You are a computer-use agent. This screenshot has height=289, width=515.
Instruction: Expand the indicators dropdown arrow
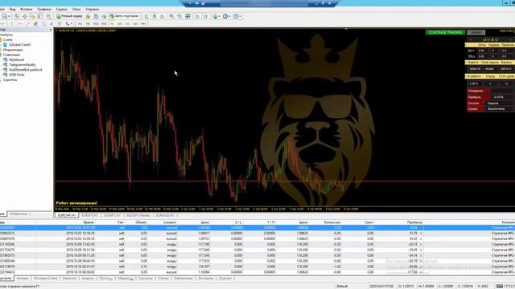click(x=219, y=16)
